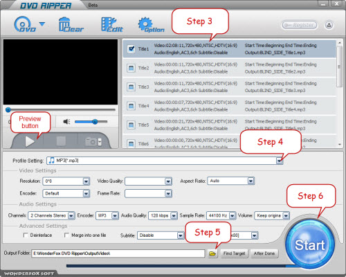Select Output:BLIND_SIDE_Title2.mp3 row text
346x277 pixels.
coord(275,71)
